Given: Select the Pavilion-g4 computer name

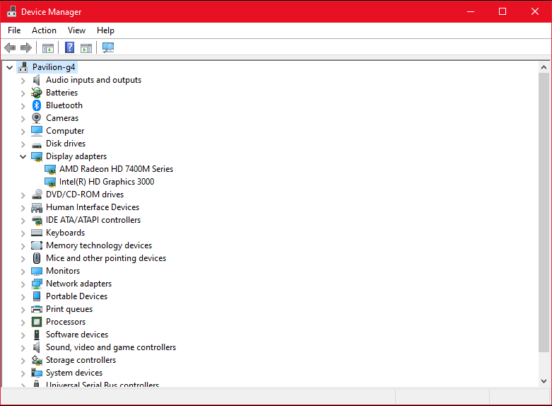Looking at the screenshot, I should coord(54,67).
